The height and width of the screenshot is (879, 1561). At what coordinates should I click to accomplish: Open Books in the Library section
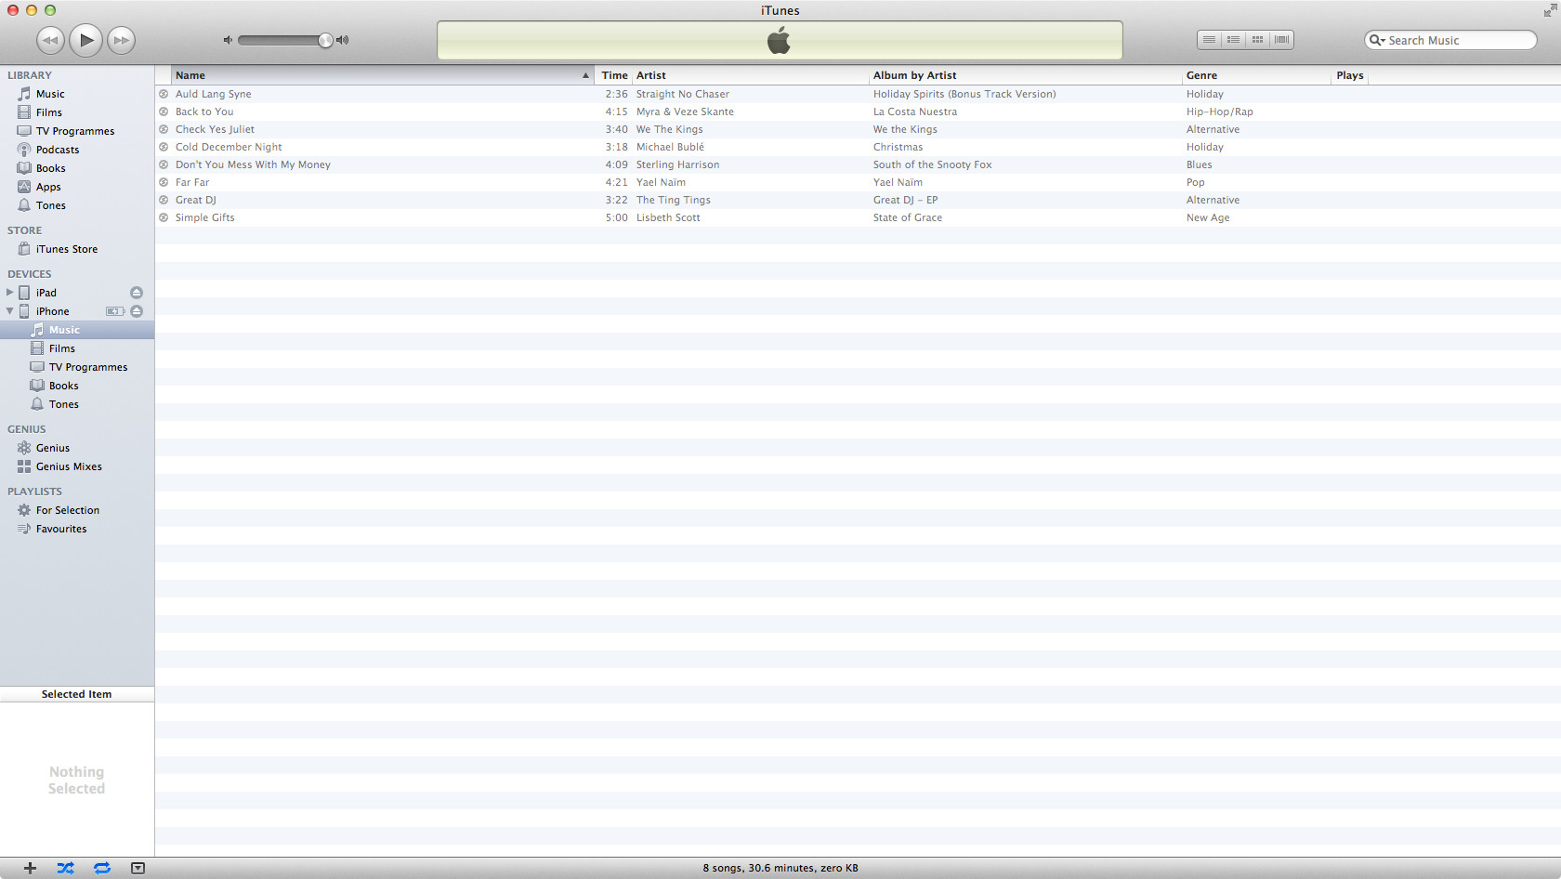point(50,168)
